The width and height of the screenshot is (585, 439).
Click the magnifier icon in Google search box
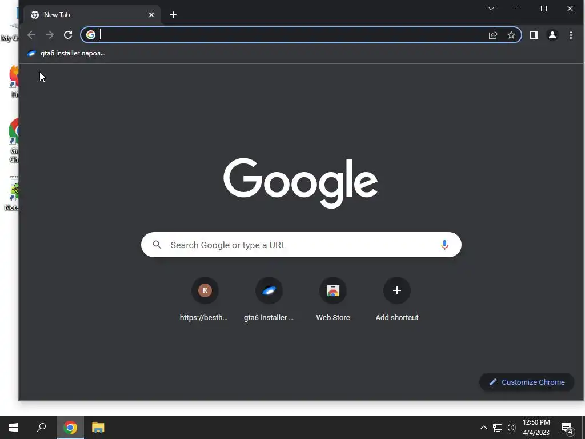pyautogui.click(x=157, y=245)
